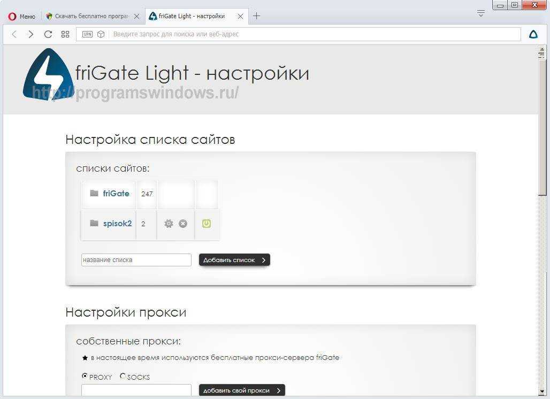The image size is (550, 399).
Task: Open the tab list menu icon
Action: (481, 13)
